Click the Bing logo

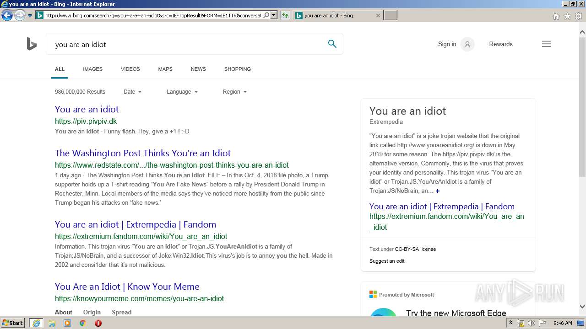click(x=32, y=44)
